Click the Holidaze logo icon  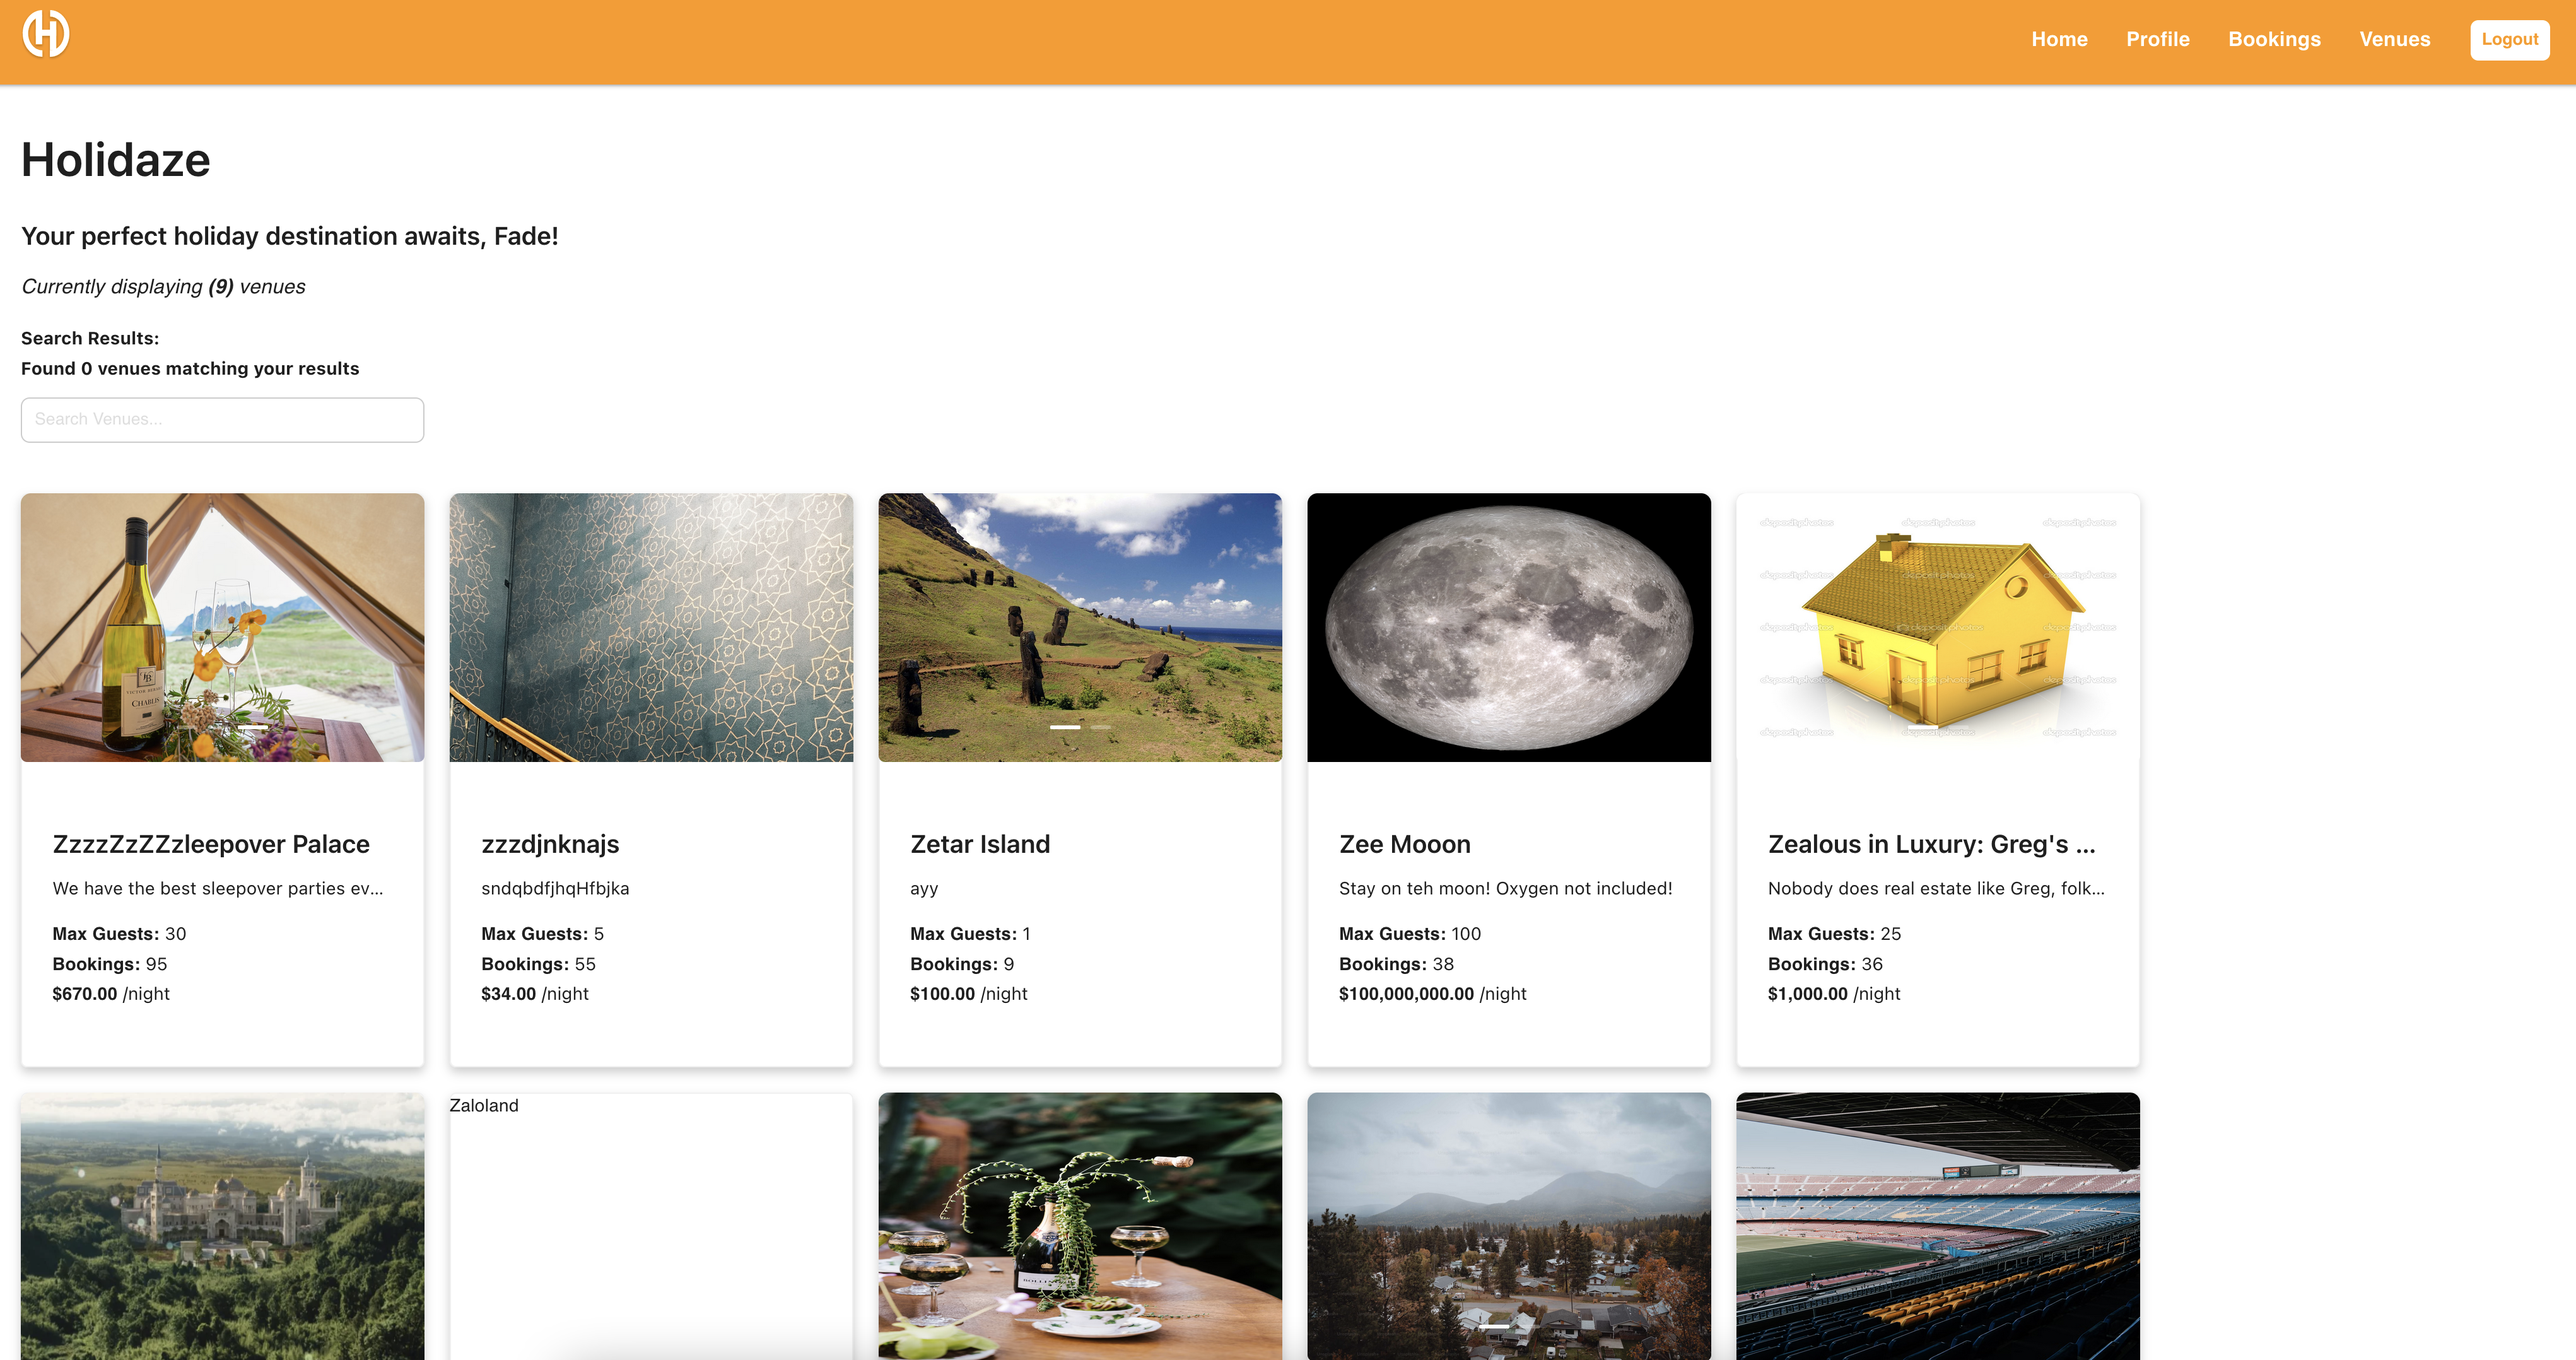click(x=46, y=34)
